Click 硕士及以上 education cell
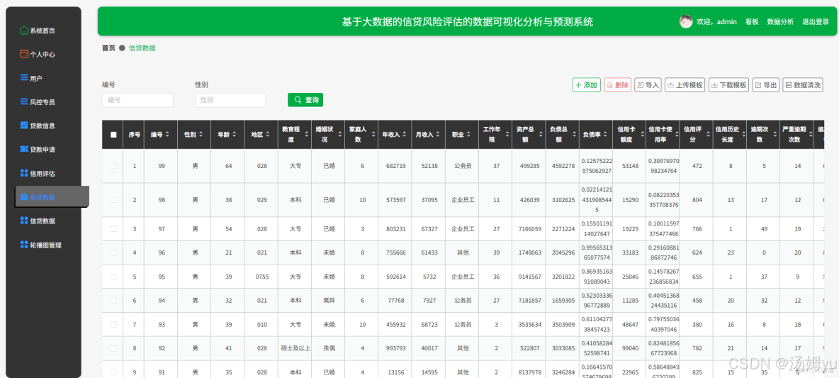 click(295, 348)
